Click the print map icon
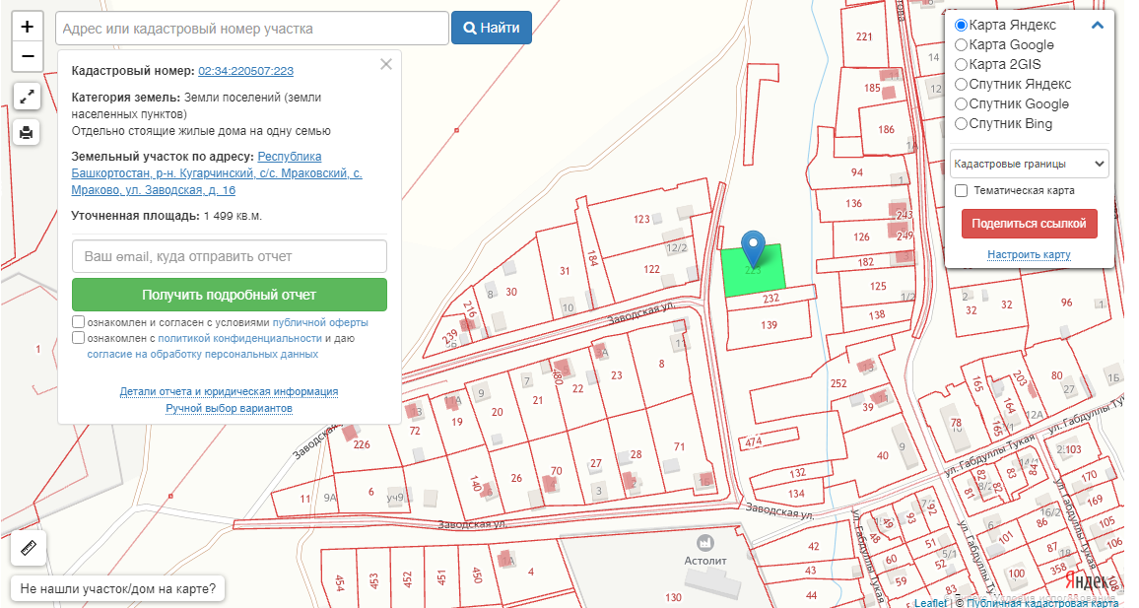 [x=27, y=132]
